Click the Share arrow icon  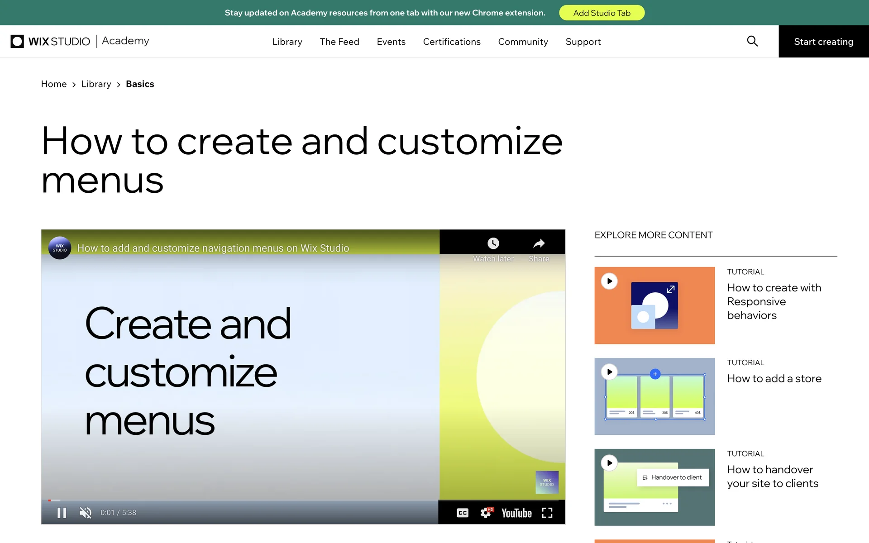(x=539, y=244)
